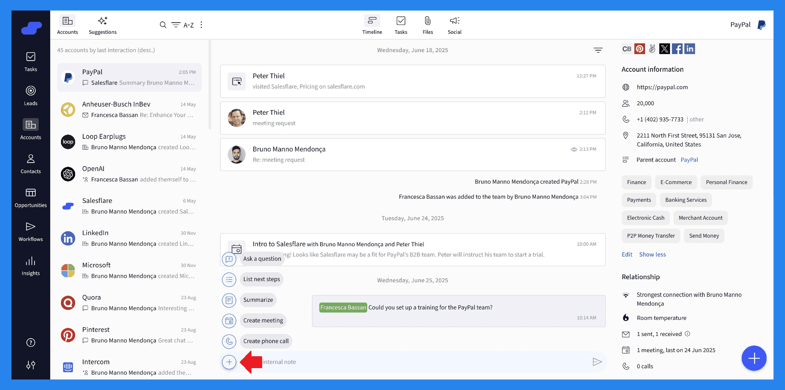Click Edit under account tags
Viewport: 785px width, 390px height.
click(627, 255)
